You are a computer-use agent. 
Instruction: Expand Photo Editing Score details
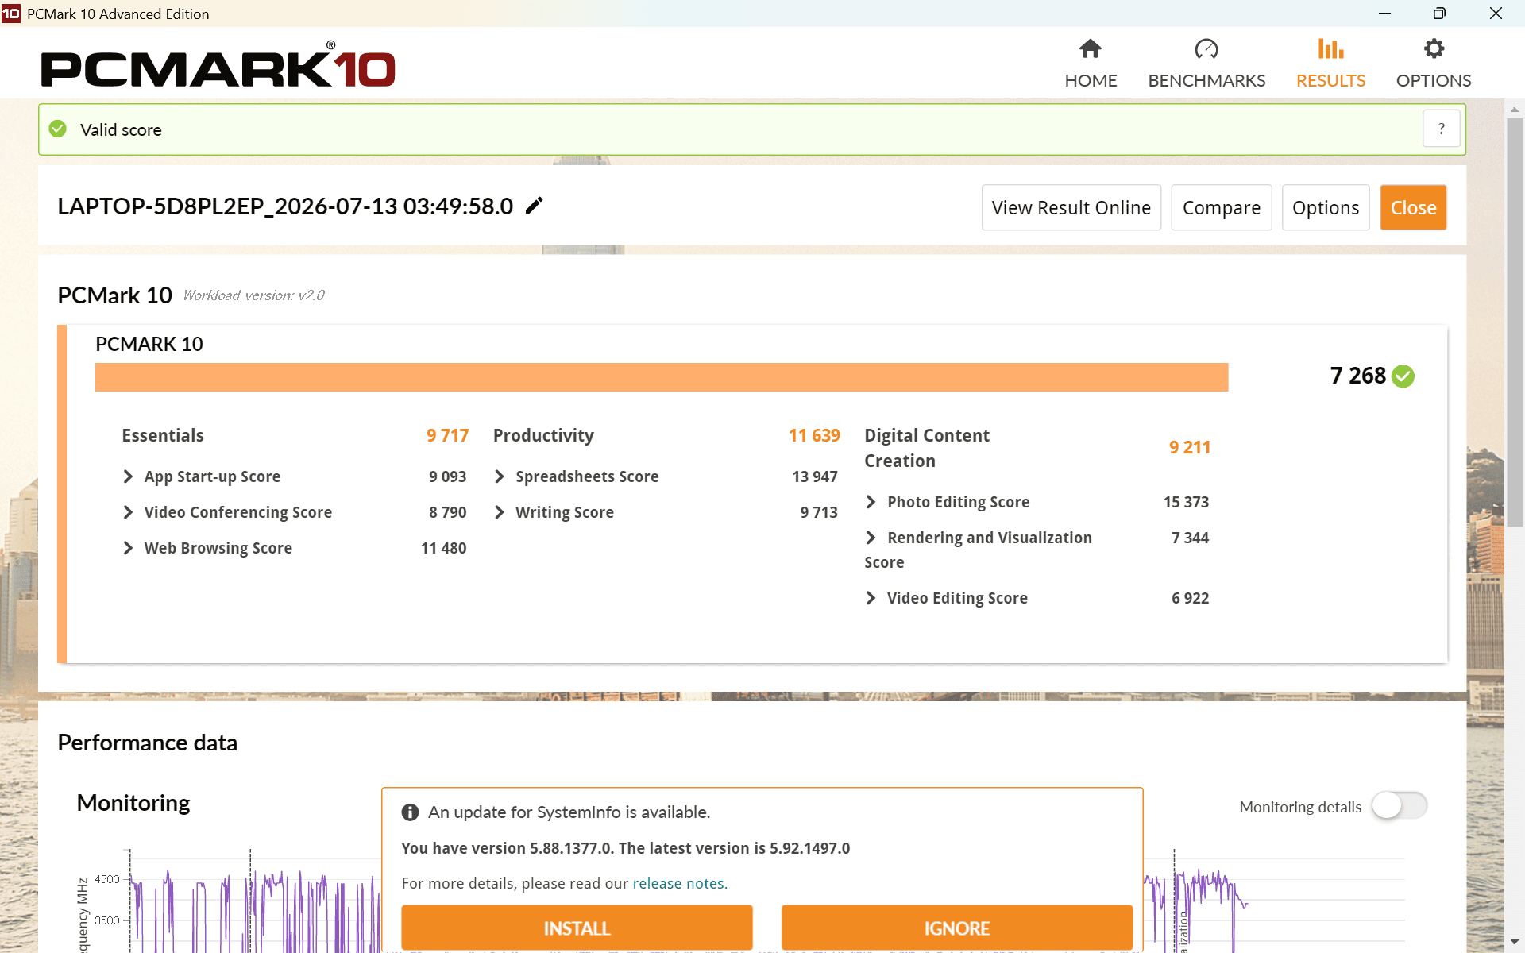pyautogui.click(x=871, y=502)
